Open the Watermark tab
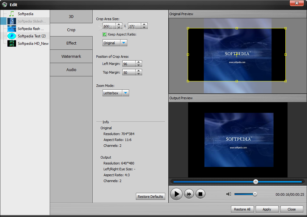This screenshot has height=217, width=307. click(71, 57)
